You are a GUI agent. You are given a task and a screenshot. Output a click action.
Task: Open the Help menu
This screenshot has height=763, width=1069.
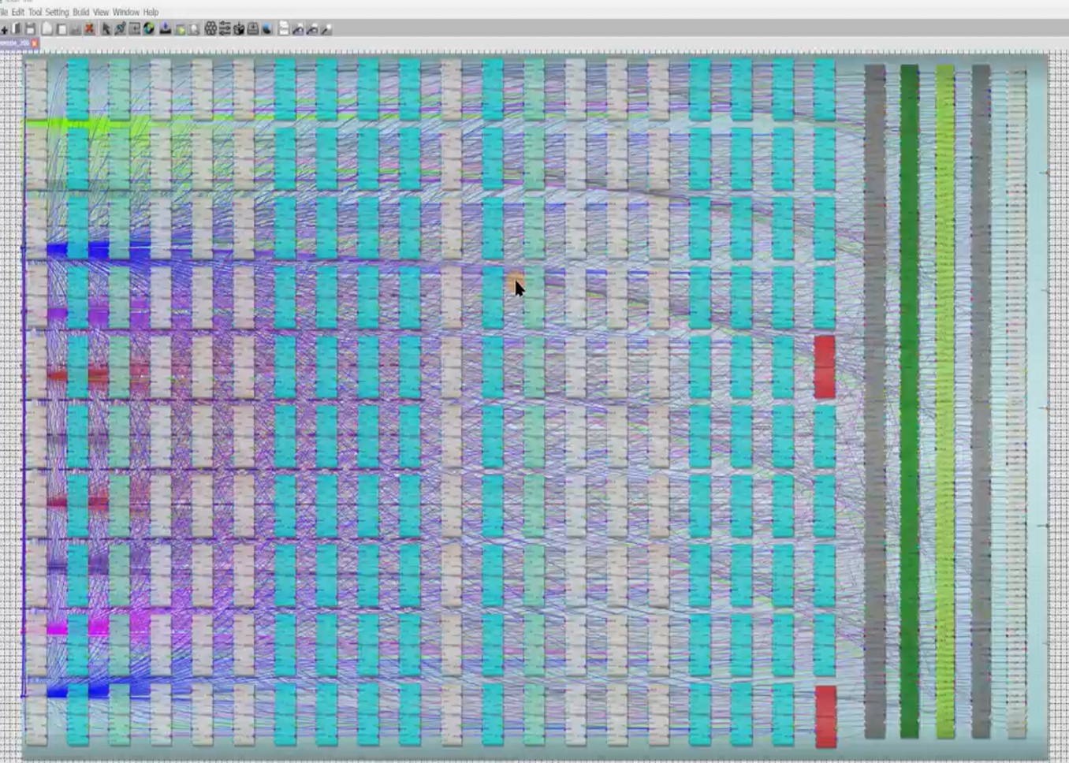pos(151,13)
